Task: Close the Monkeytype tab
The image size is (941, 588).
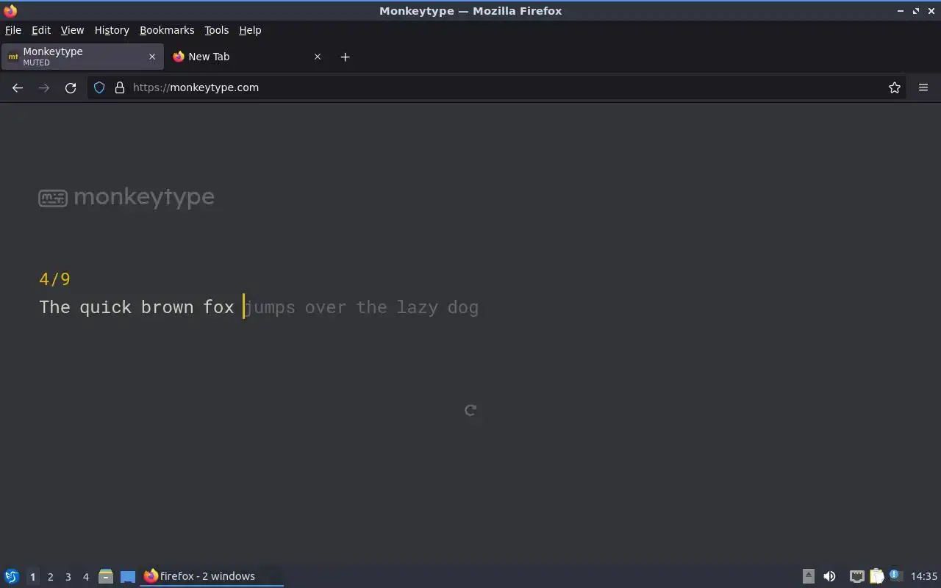Action: 152,57
